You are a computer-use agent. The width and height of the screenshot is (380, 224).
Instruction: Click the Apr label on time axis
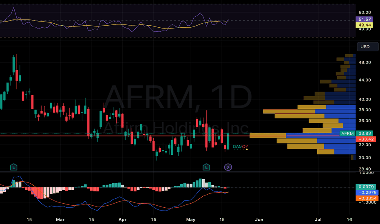click(x=122, y=220)
